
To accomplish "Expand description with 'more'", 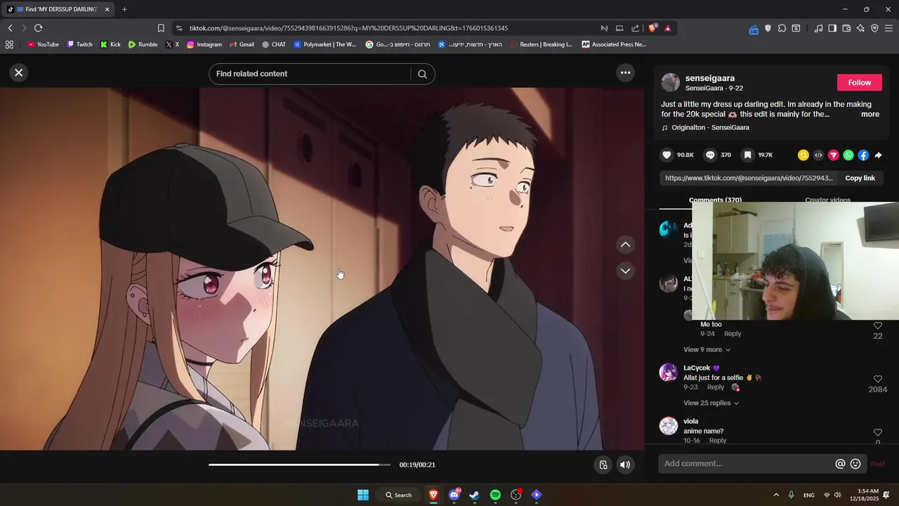I will point(870,115).
